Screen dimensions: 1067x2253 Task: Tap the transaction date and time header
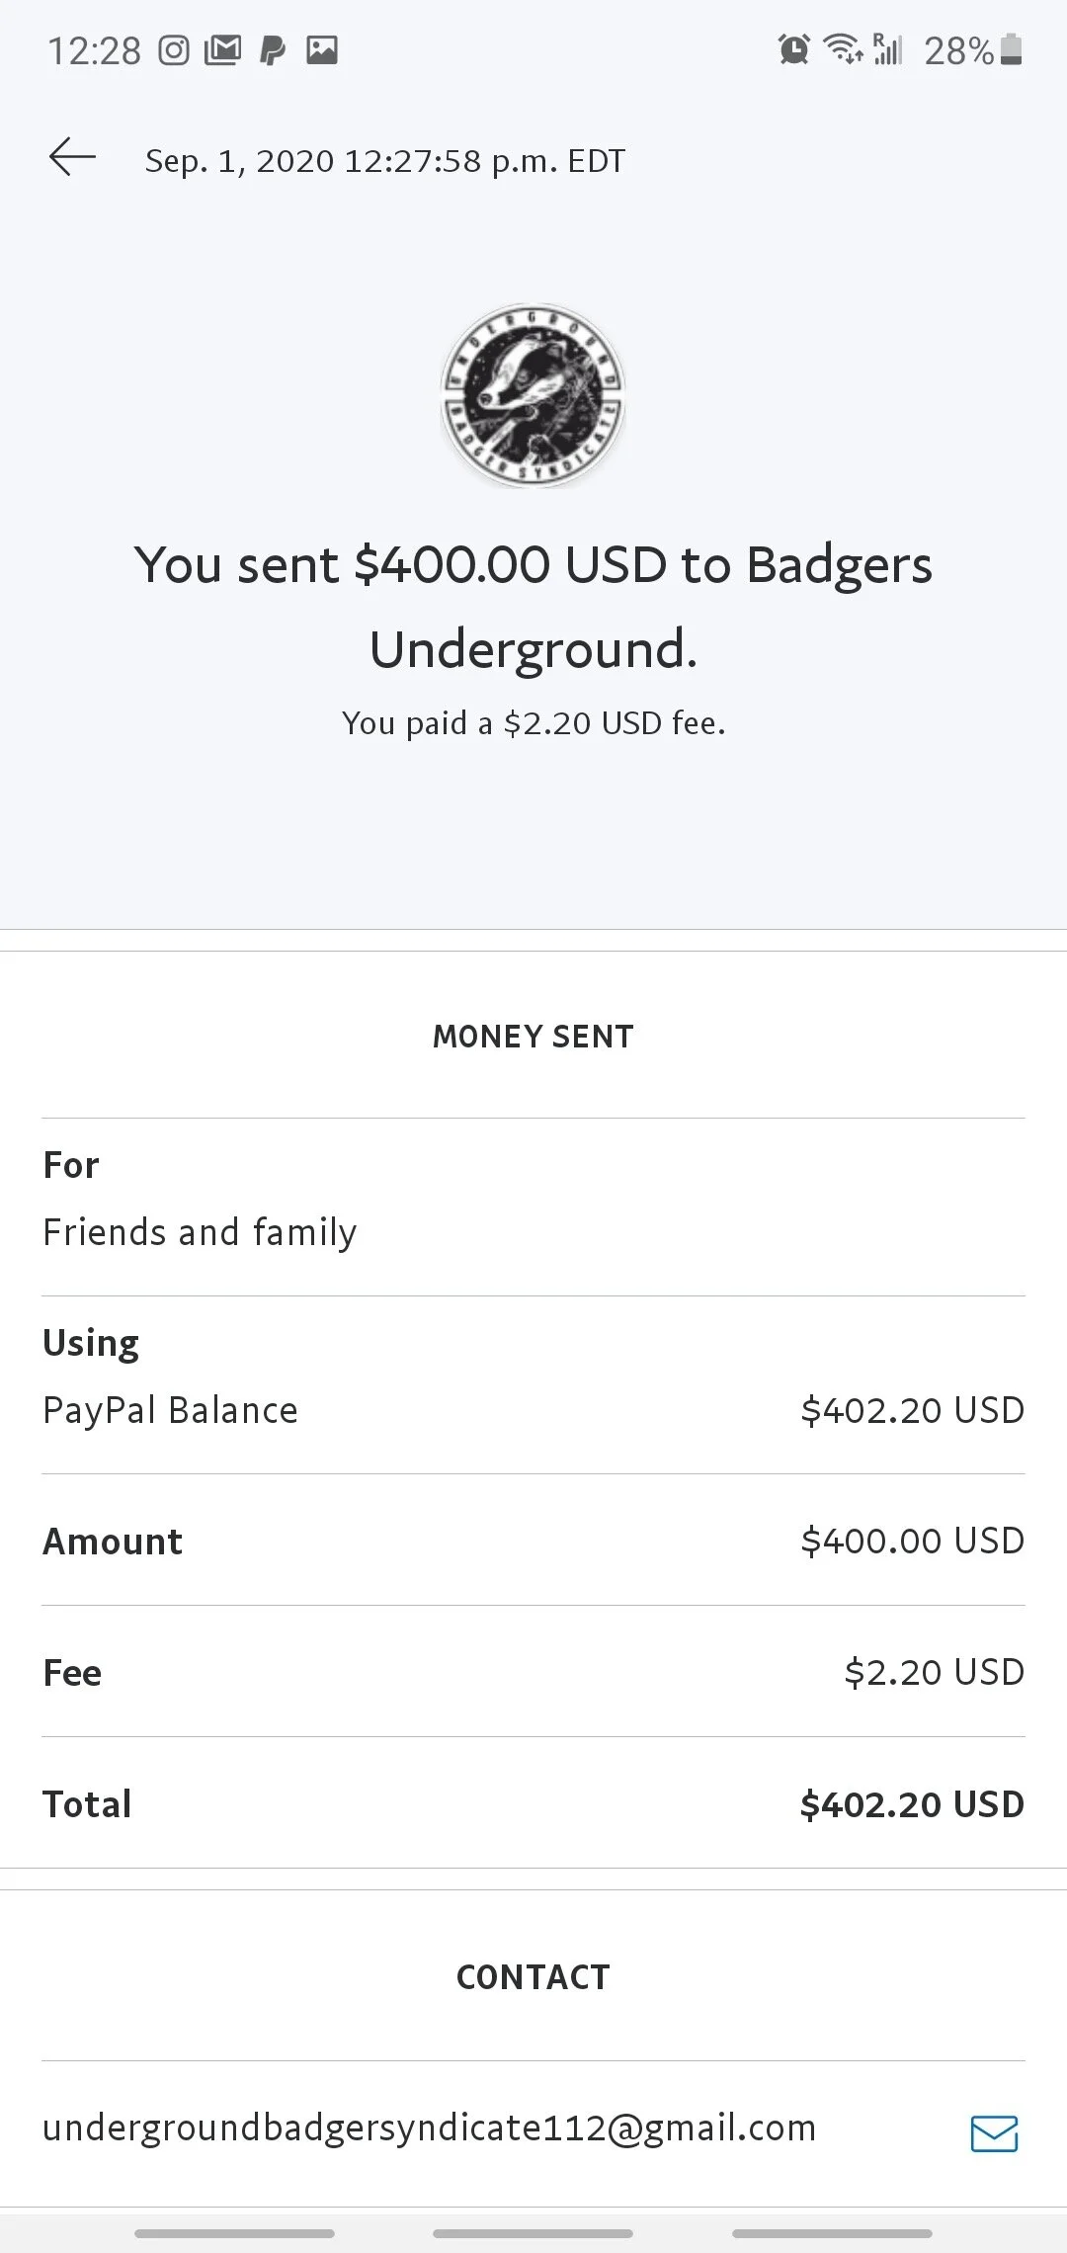point(385,161)
